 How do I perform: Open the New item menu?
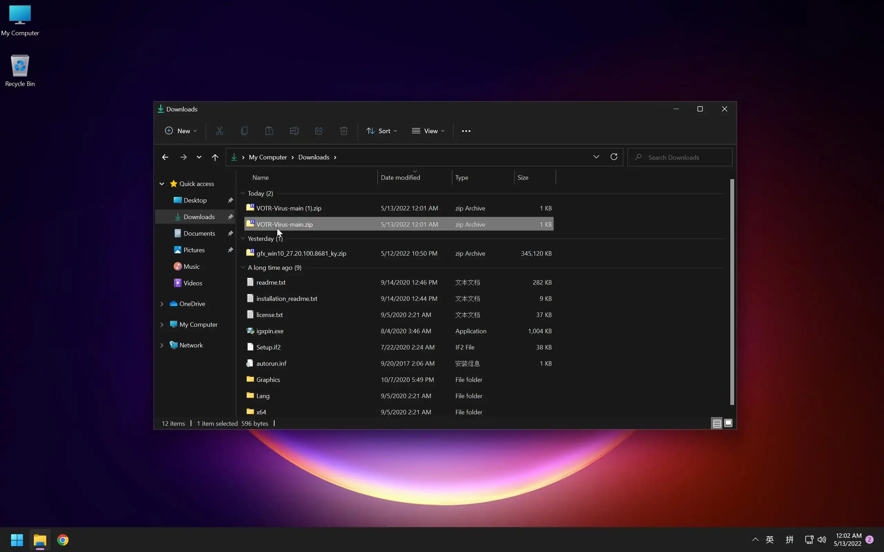pos(181,131)
